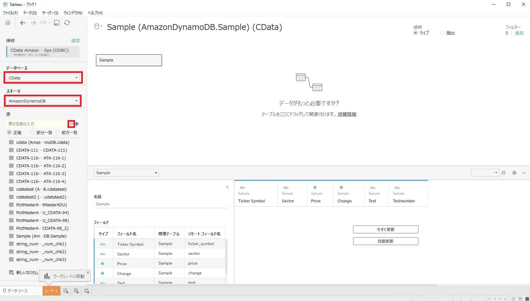Open the データベース dropdown showing CData

[x=43, y=78]
